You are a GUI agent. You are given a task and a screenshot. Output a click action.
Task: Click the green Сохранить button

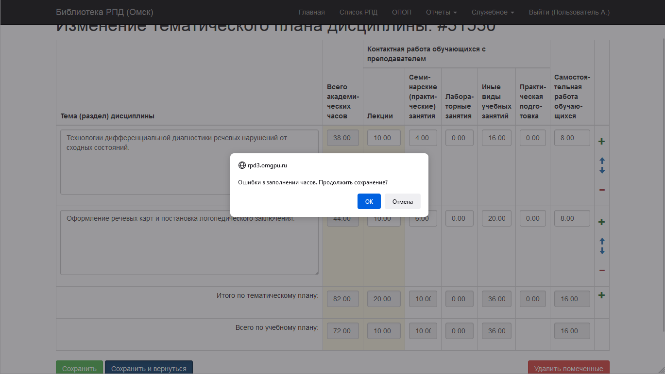pyautogui.click(x=79, y=368)
